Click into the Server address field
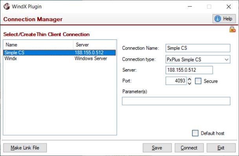Screen dimensions: 239x156 (x=189, y=70)
